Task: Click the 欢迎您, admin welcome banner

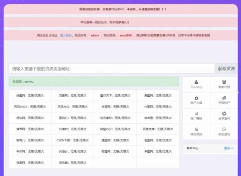Action: click(x=94, y=82)
